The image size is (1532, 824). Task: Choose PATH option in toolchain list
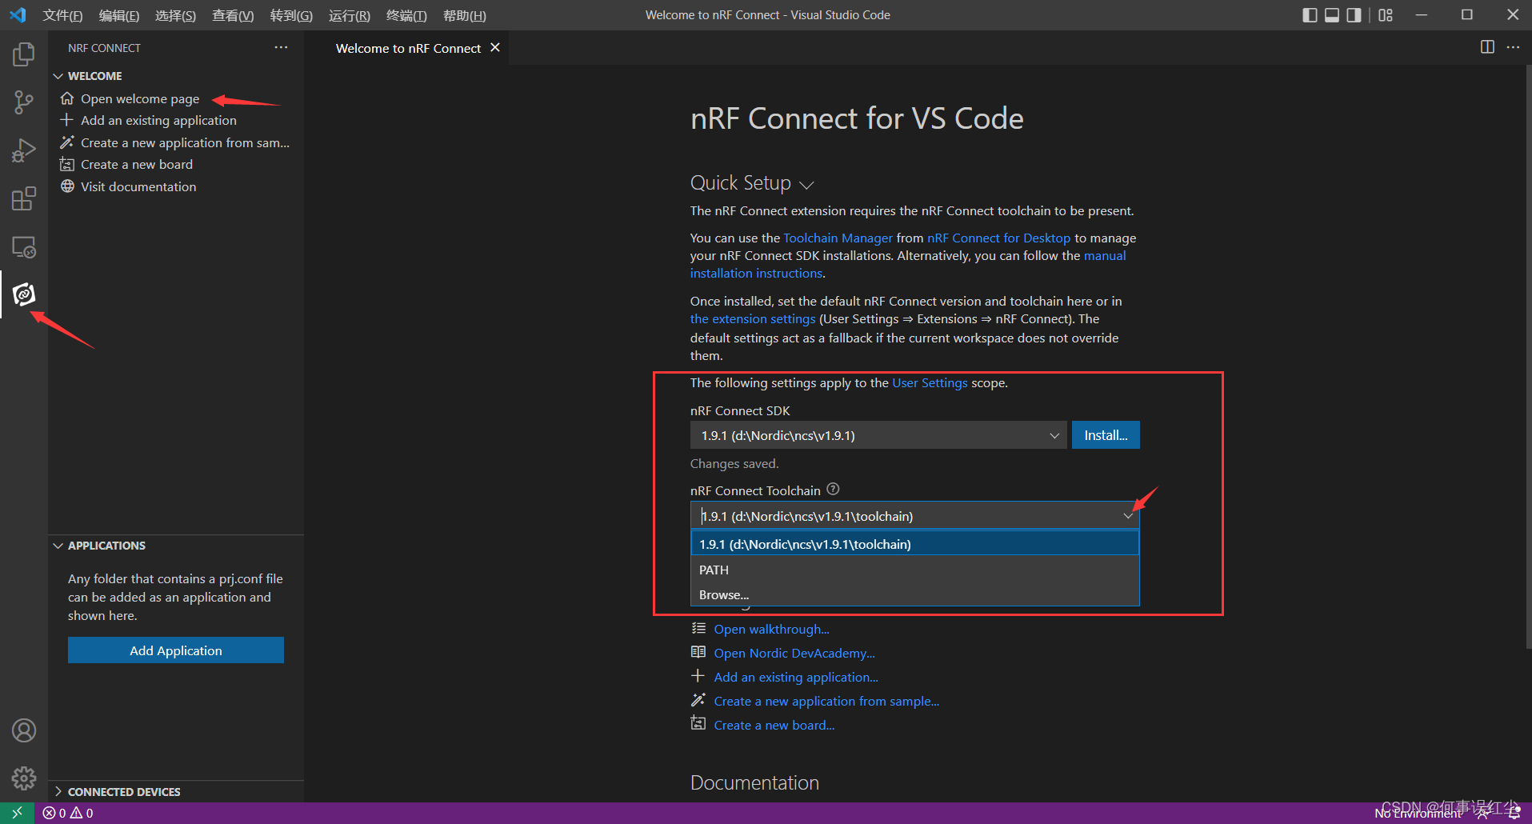pyautogui.click(x=914, y=570)
